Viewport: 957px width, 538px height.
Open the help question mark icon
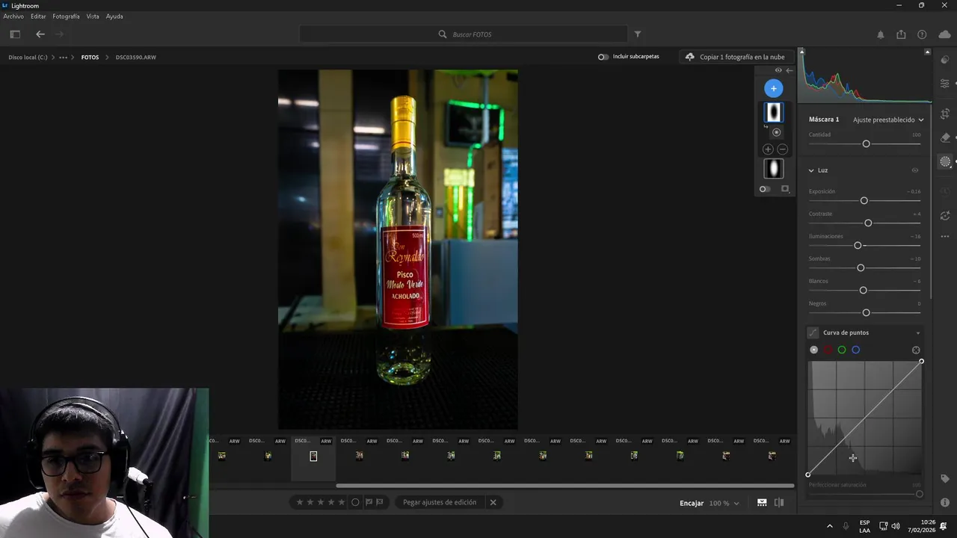click(922, 34)
